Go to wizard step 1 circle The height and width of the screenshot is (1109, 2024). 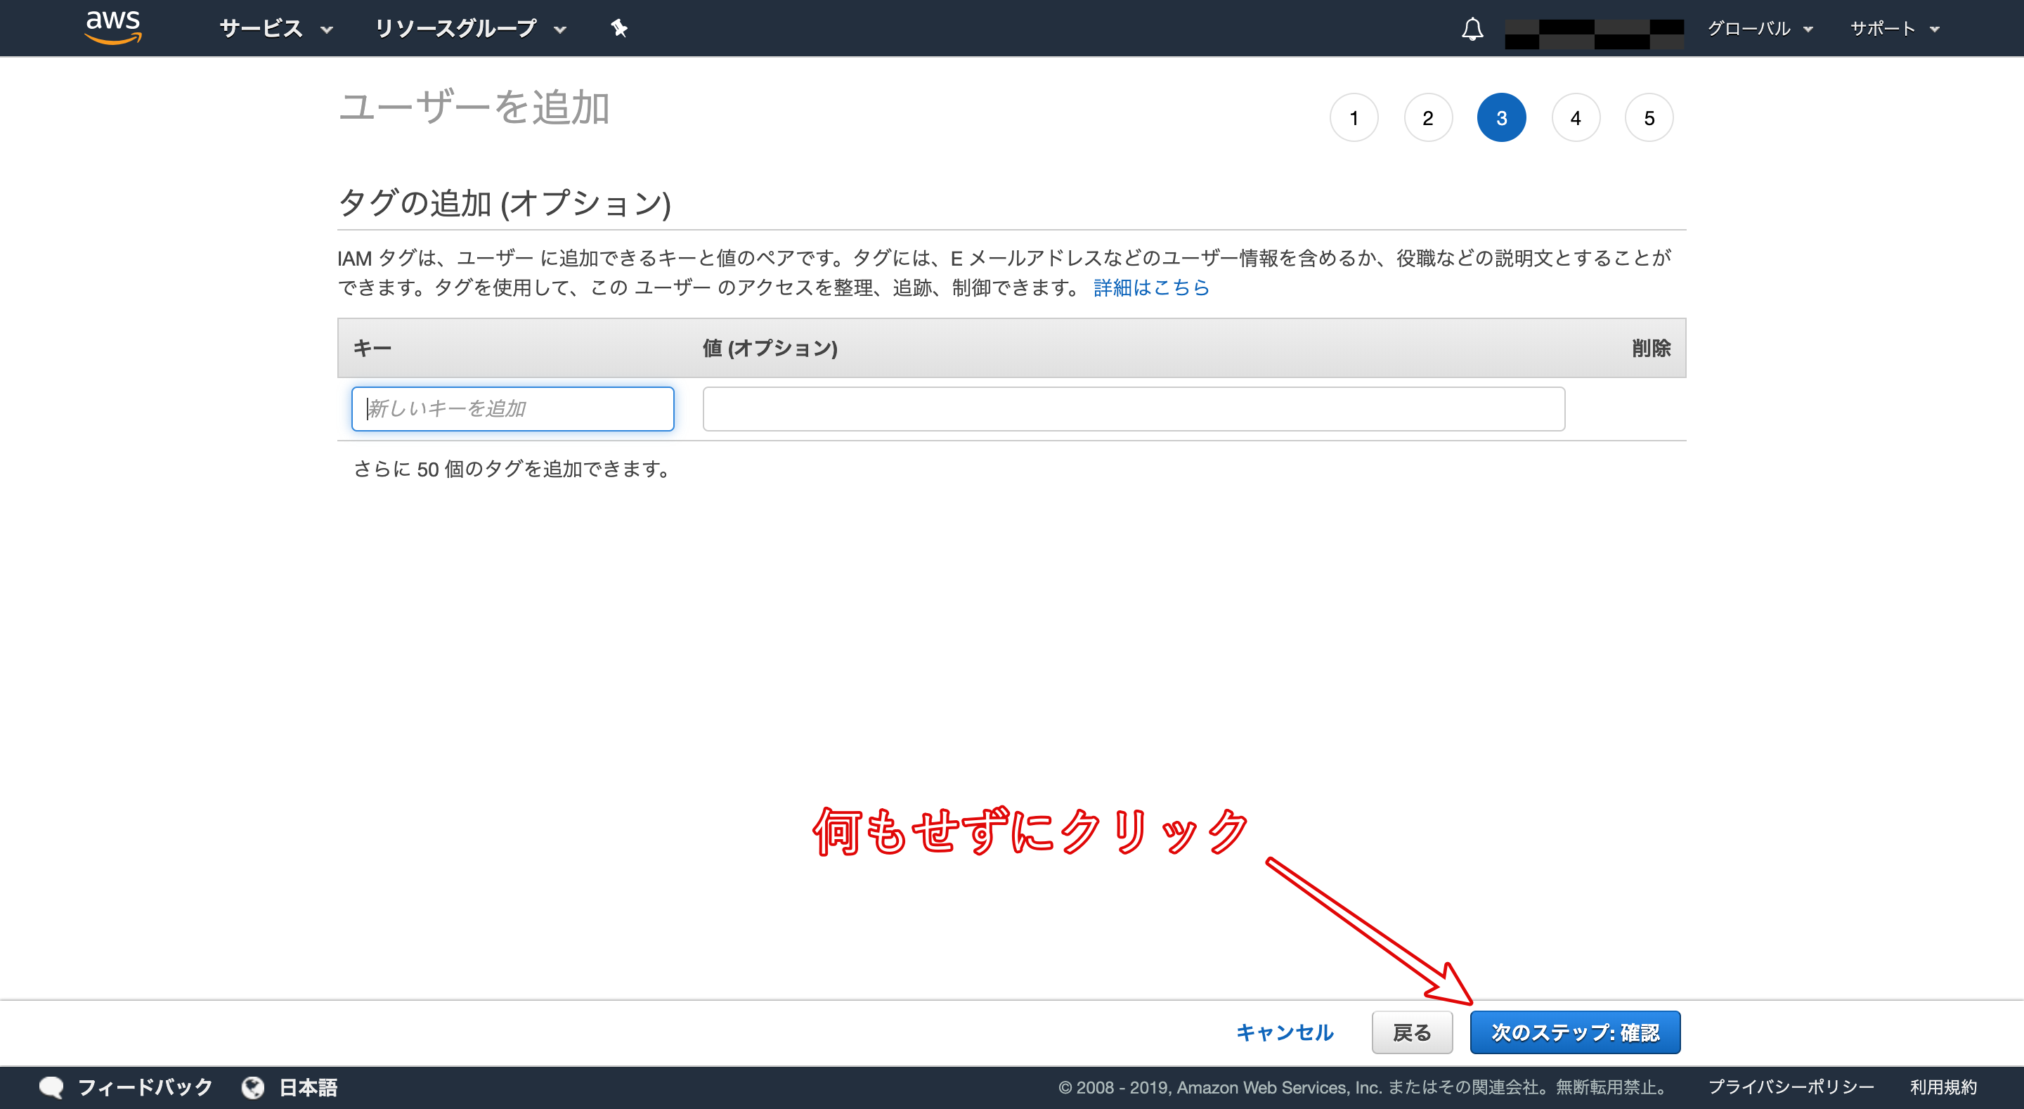click(1354, 118)
